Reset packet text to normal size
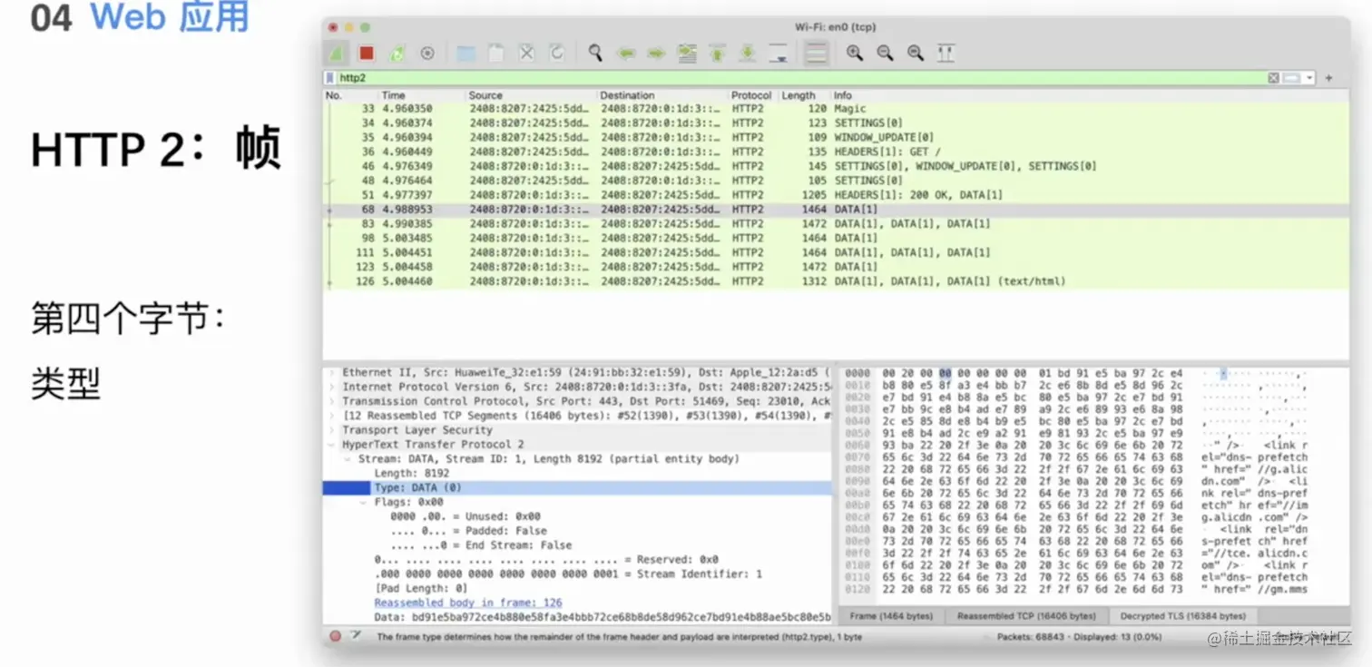 (x=916, y=54)
